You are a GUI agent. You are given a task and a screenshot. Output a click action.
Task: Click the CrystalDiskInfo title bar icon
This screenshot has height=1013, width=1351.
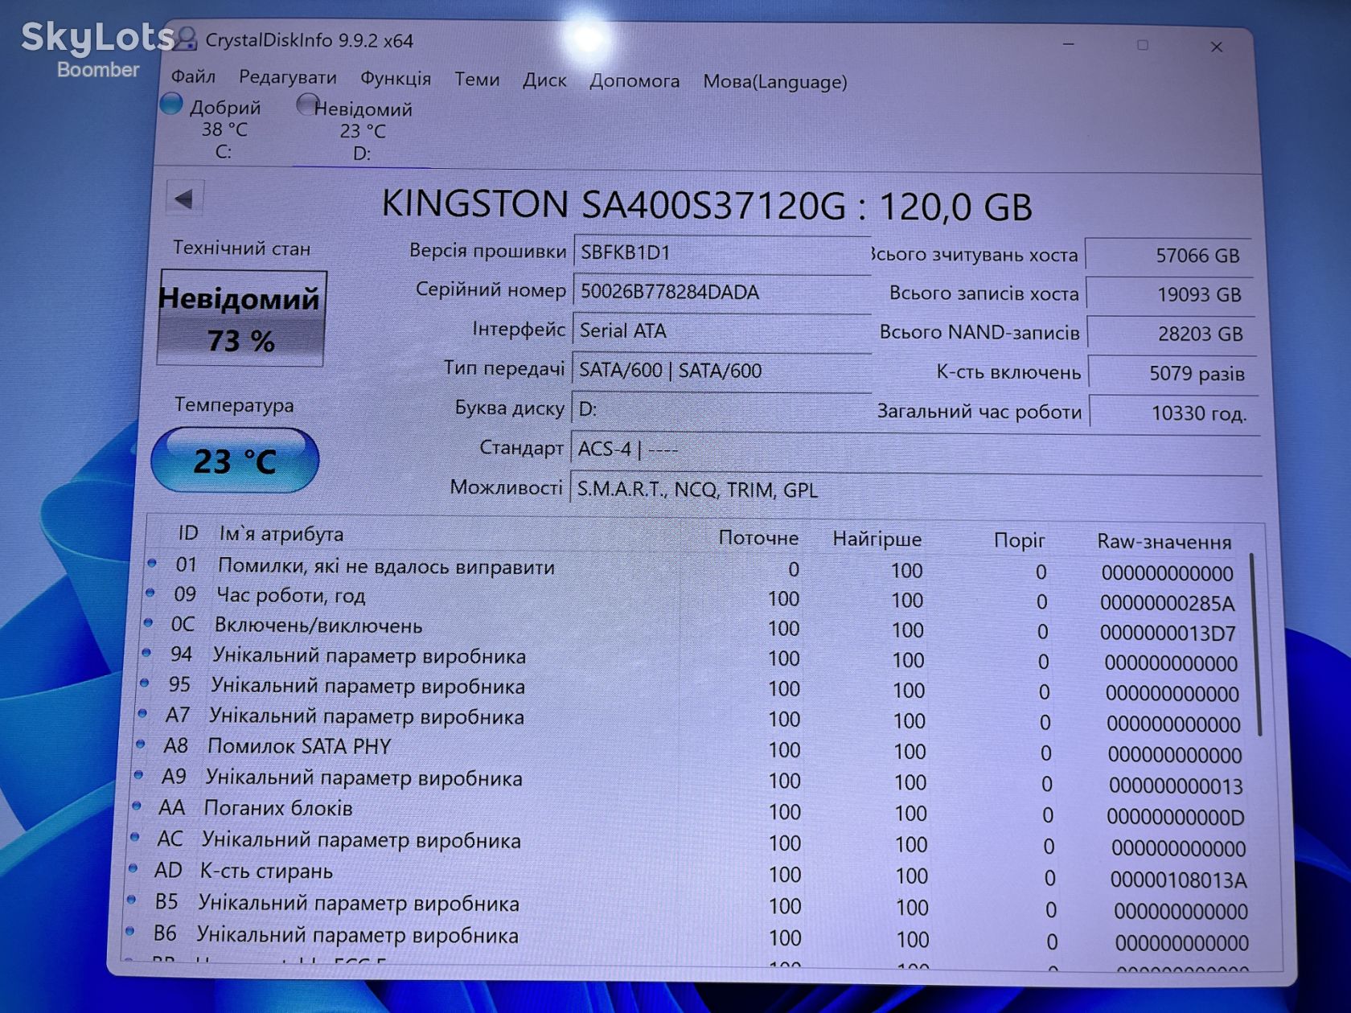(187, 38)
